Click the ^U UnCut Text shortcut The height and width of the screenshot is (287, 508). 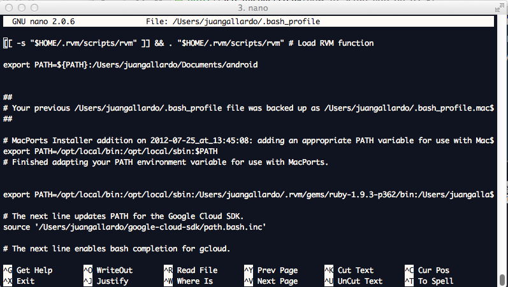click(354, 281)
